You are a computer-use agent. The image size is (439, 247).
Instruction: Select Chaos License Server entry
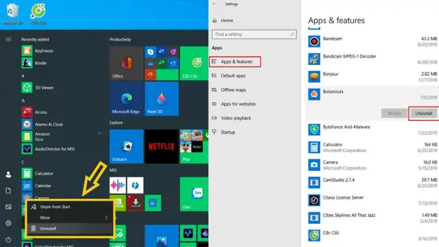pos(372,200)
